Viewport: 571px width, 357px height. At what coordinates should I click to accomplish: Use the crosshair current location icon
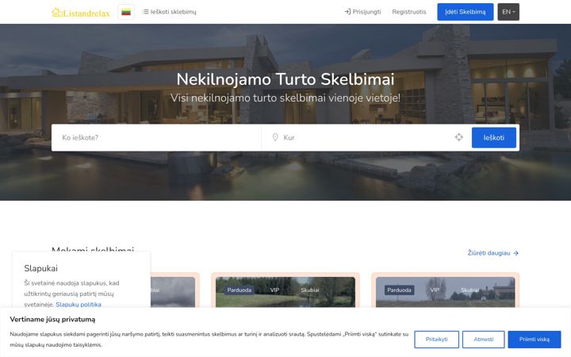pyautogui.click(x=459, y=137)
